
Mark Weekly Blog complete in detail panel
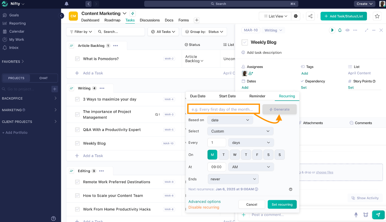[x=245, y=42]
